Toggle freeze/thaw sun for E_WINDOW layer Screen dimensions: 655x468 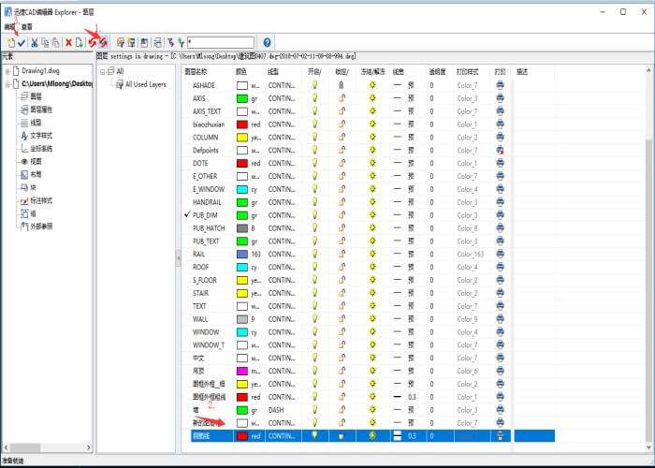pyautogui.click(x=372, y=189)
